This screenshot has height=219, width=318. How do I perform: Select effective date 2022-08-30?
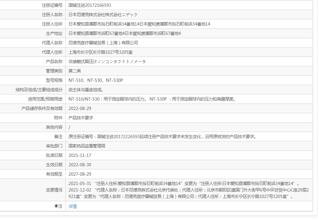click(80, 165)
